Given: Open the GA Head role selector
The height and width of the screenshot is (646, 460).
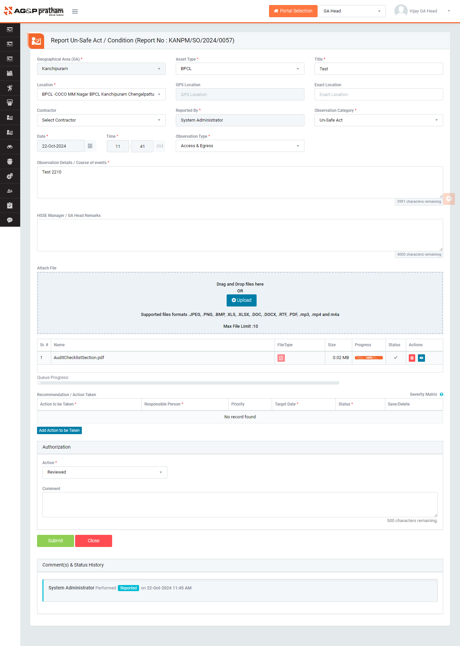Looking at the screenshot, I should coord(352,11).
